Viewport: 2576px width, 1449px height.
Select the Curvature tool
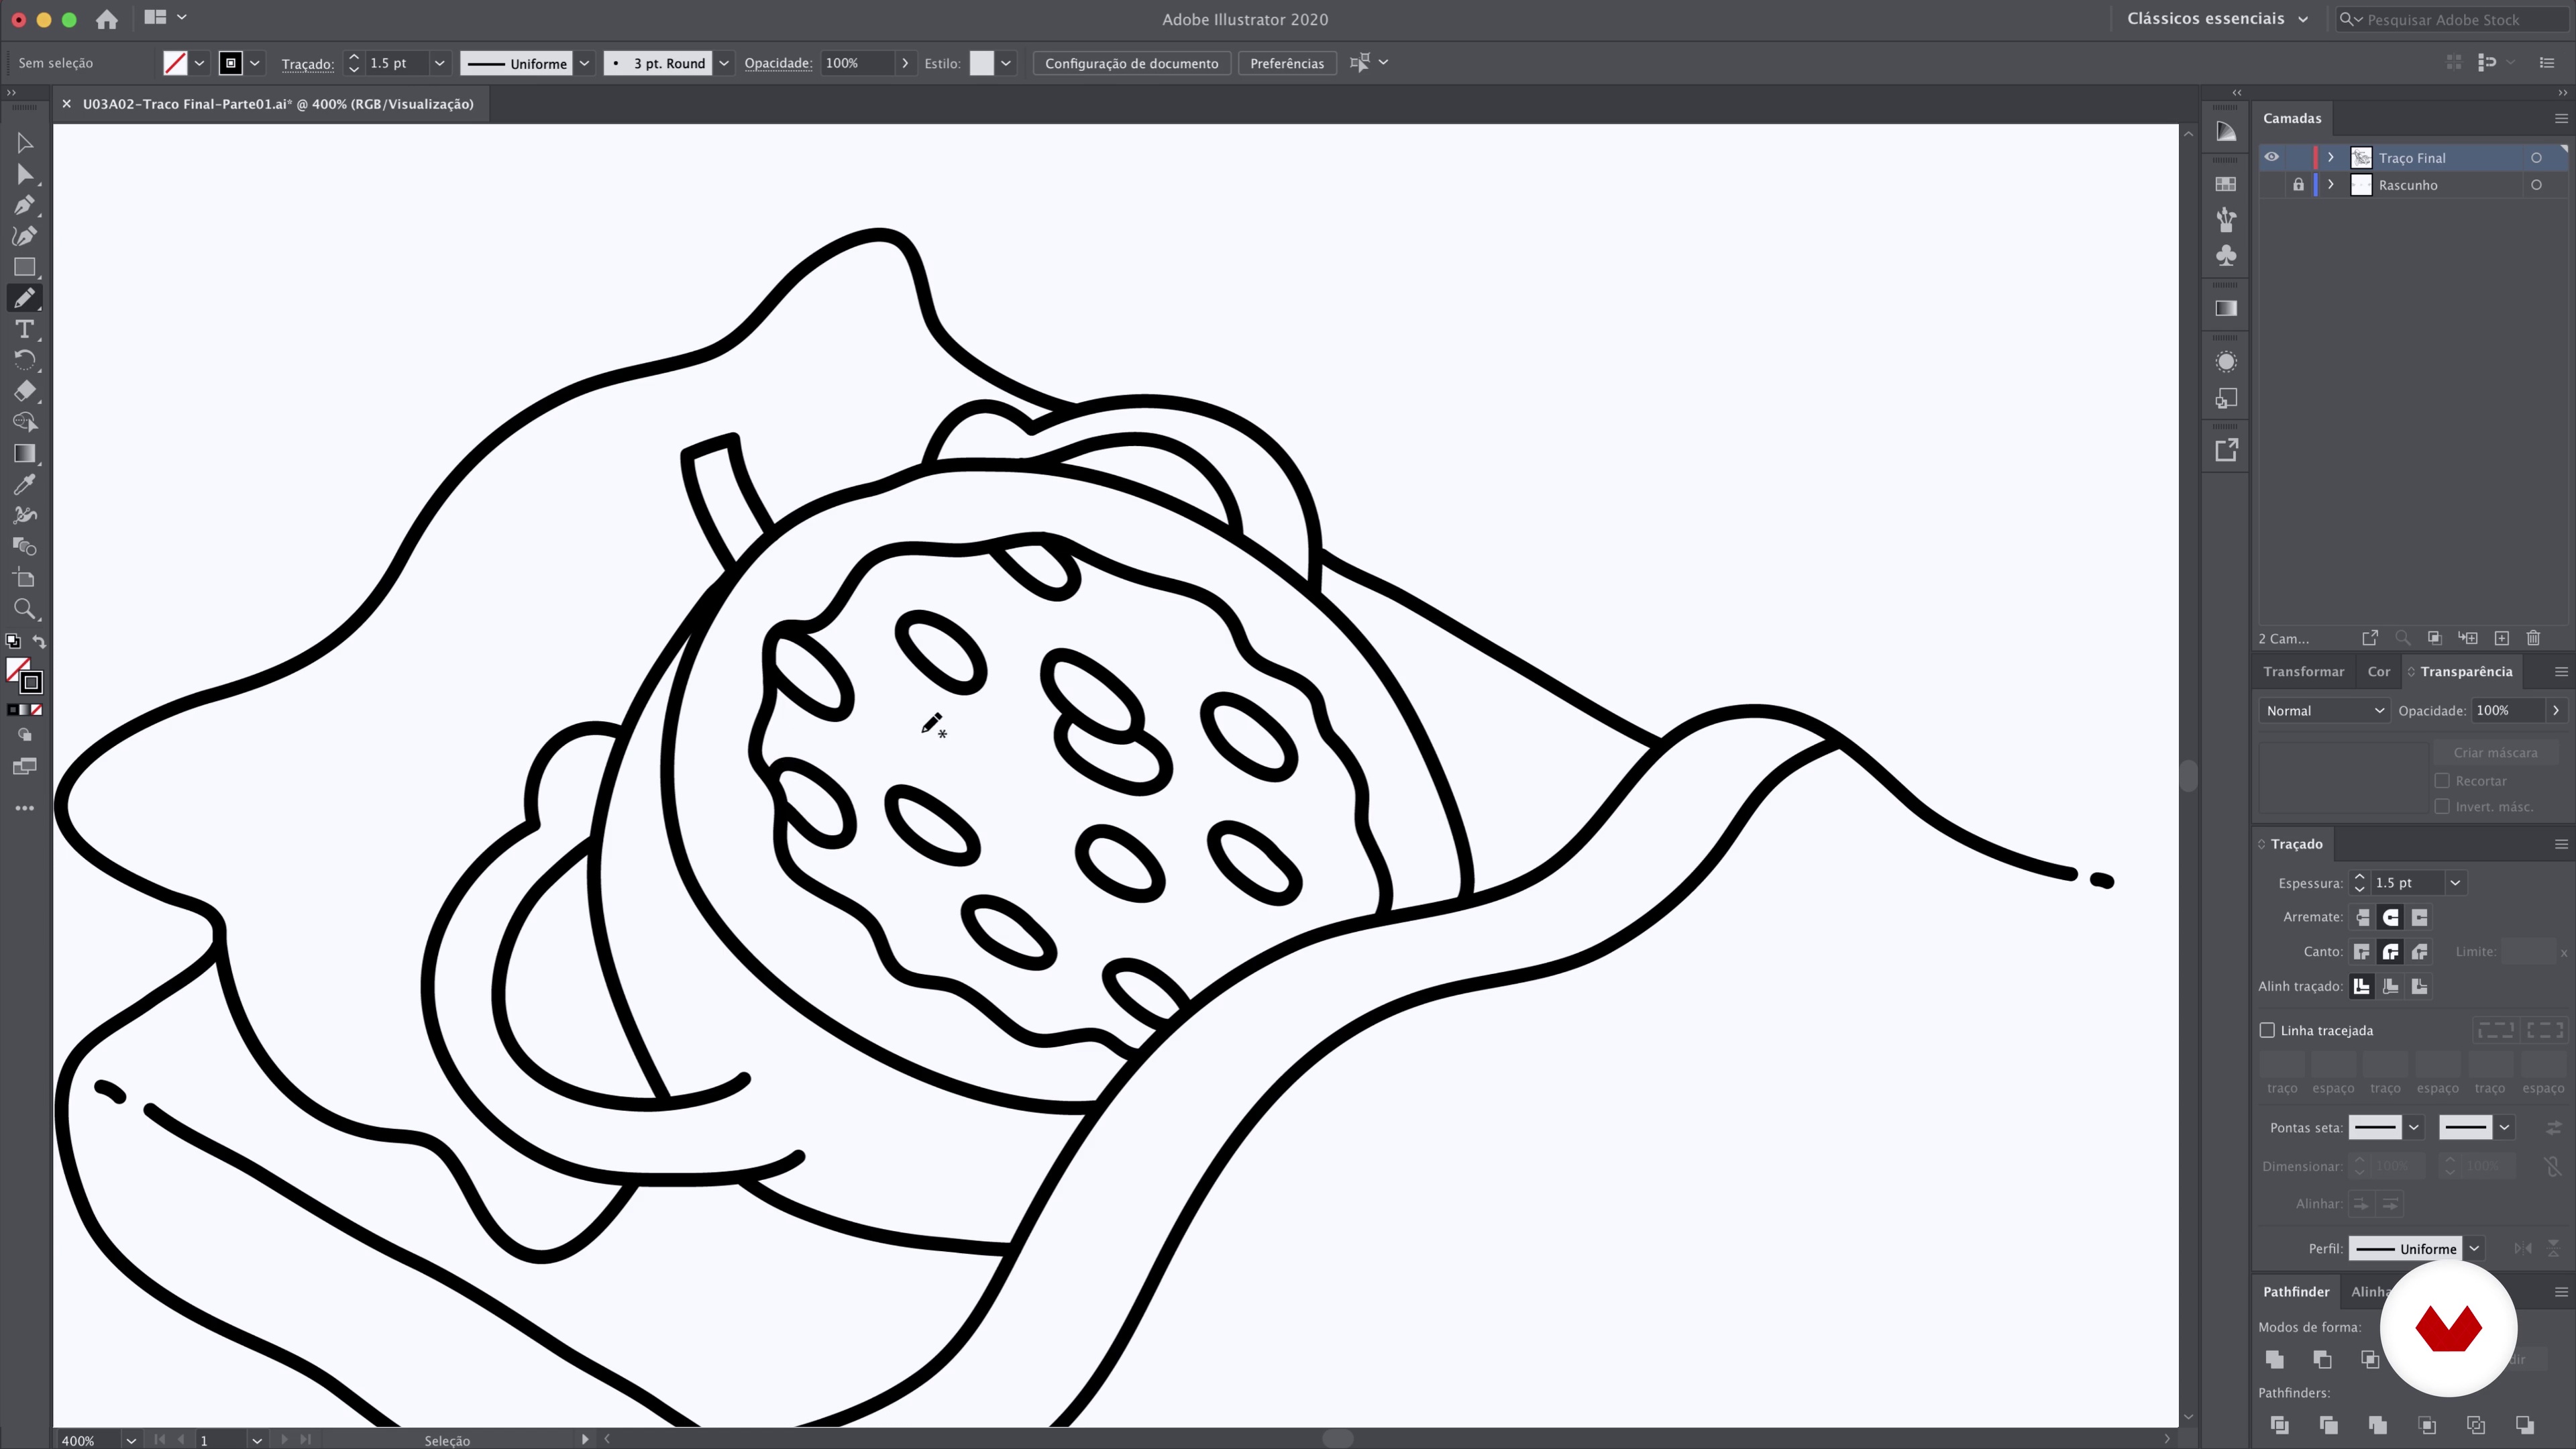[25, 236]
